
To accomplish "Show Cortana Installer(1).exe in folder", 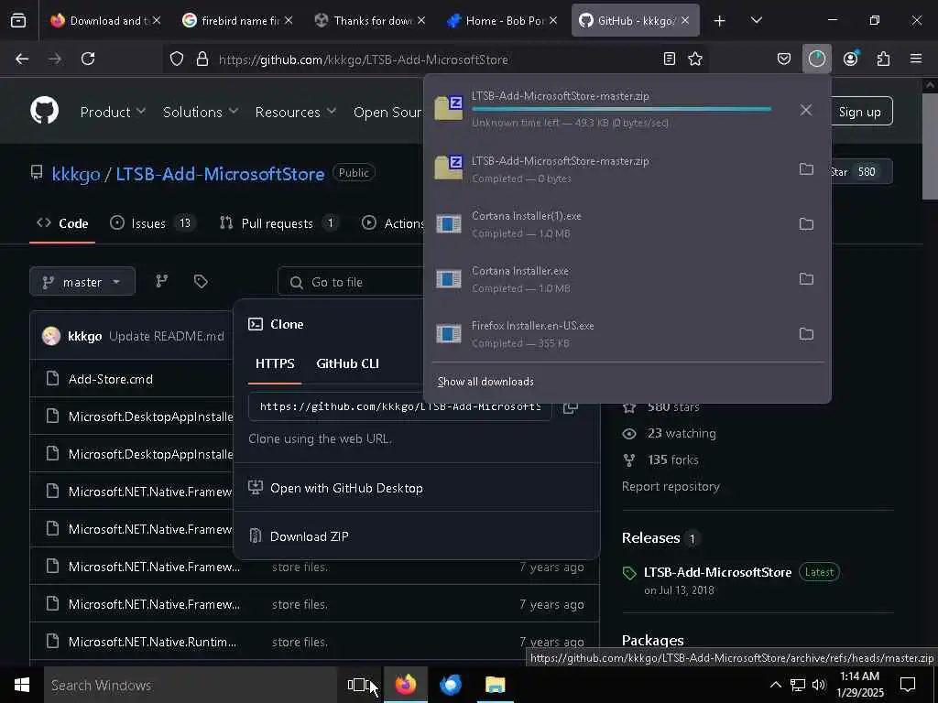I will click(806, 224).
